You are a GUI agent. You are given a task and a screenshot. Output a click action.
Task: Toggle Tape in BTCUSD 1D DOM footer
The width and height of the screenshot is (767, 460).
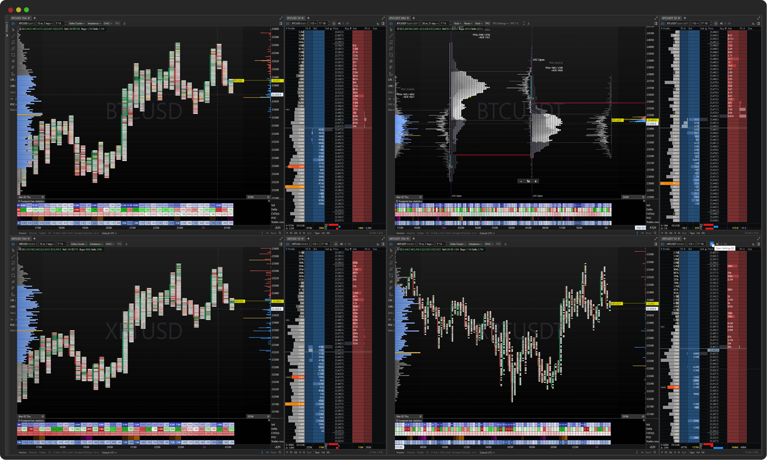point(317,233)
